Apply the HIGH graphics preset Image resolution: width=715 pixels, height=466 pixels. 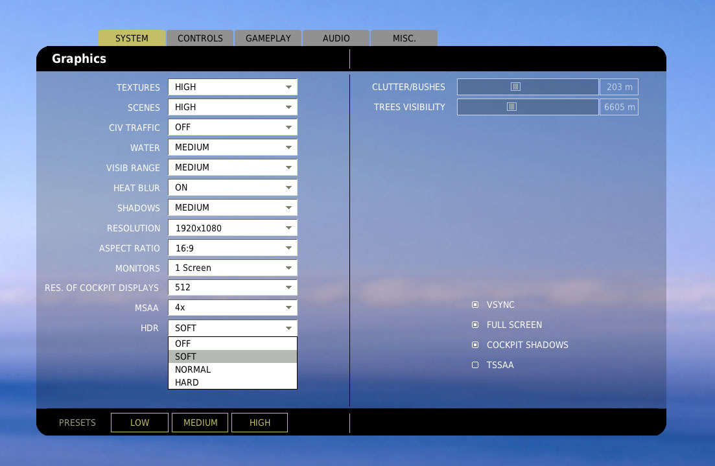260,423
